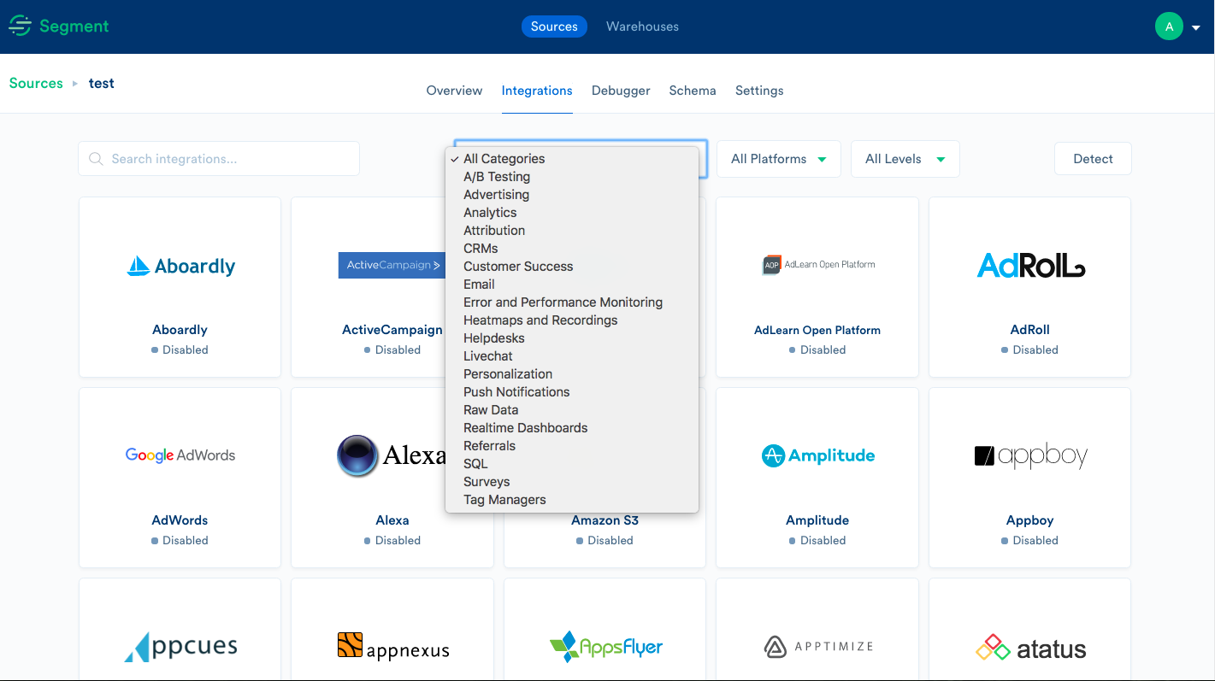Select the A/B Testing category
This screenshot has height=681, width=1215.
(572, 177)
